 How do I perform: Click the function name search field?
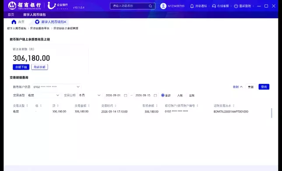click(x=133, y=6)
